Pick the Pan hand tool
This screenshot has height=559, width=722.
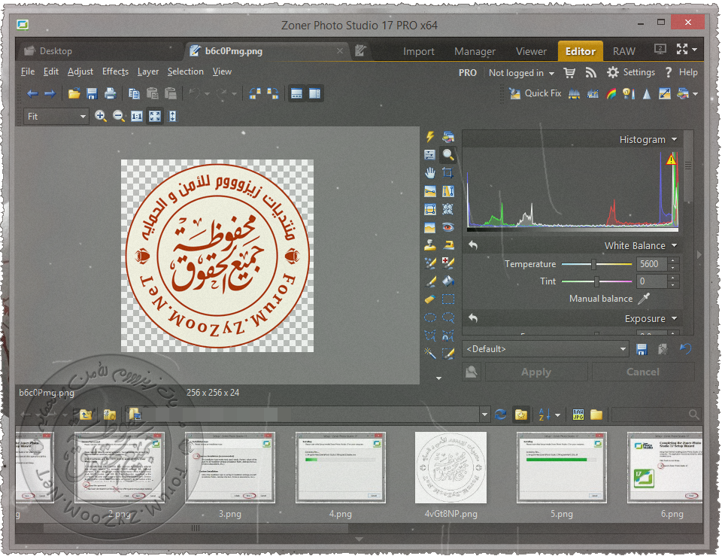point(430,173)
